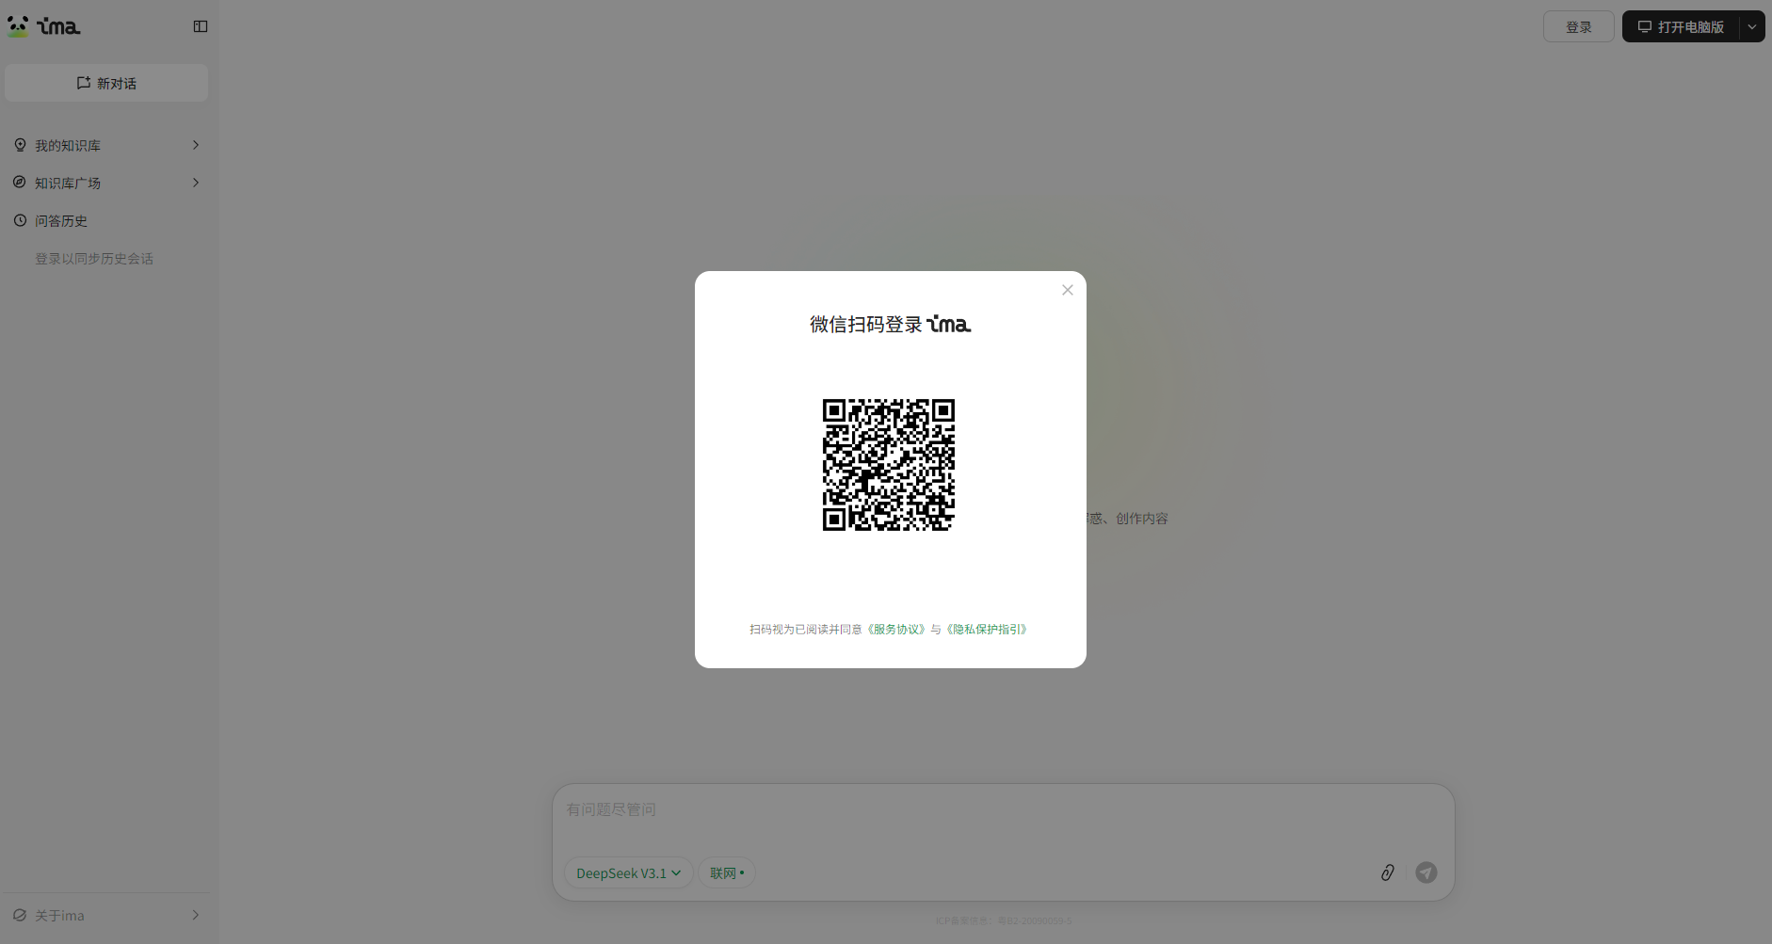Click the 知识库广场 compass icon
The width and height of the screenshot is (1772, 944).
click(20, 183)
